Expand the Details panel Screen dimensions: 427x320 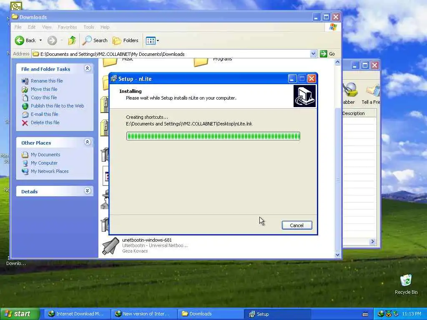[88, 191]
